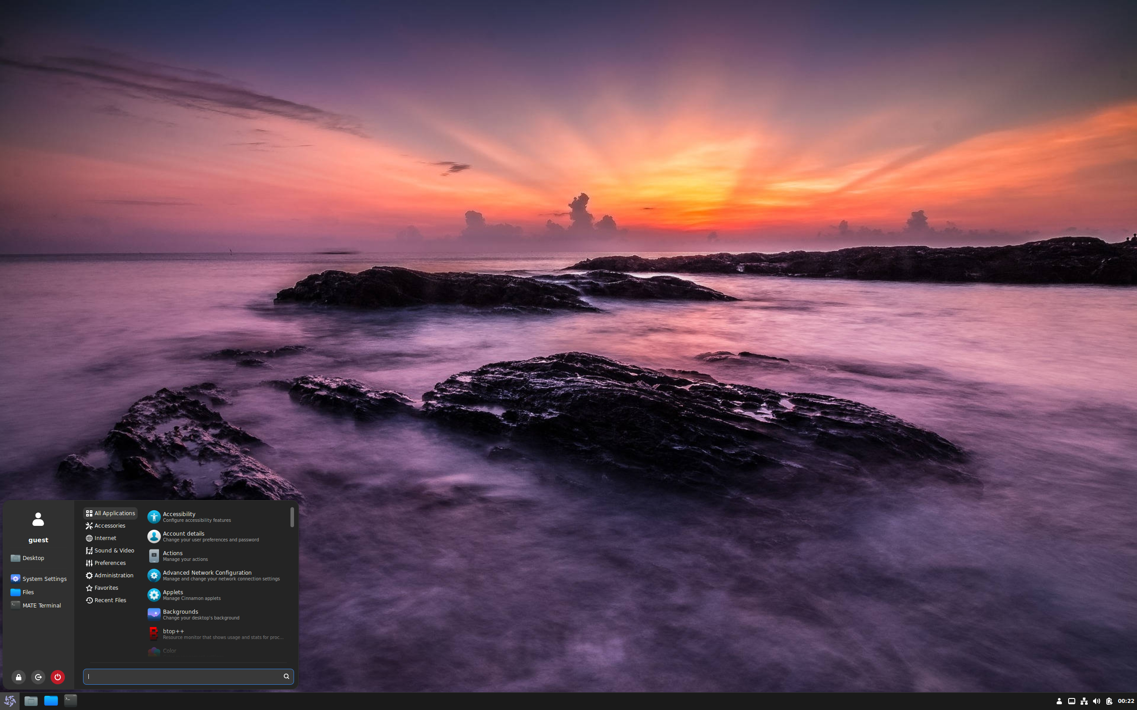Click the search magnifier icon
1137x710 pixels.
[286, 677]
